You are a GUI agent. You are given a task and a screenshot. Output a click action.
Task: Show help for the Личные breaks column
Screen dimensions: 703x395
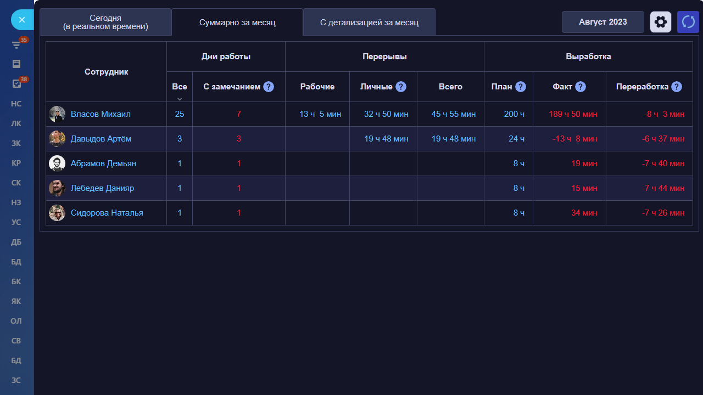point(401,87)
